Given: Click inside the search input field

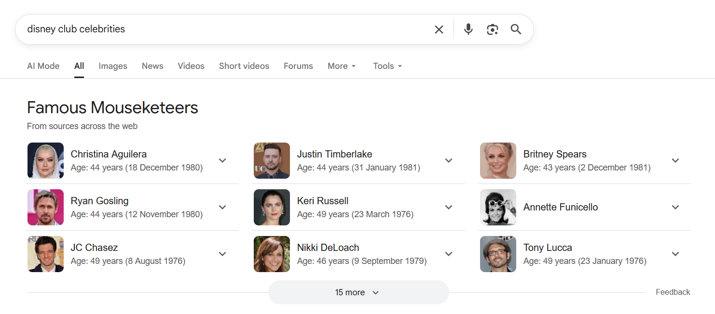Looking at the screenshot, I should pos(227,29).
